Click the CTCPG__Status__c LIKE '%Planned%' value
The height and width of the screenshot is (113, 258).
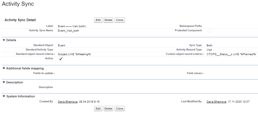pyautogui.click(x=232, y=54)
